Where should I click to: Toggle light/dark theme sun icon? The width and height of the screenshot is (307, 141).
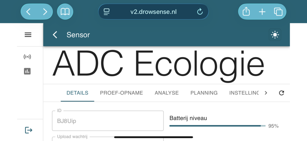coord(275,35)
